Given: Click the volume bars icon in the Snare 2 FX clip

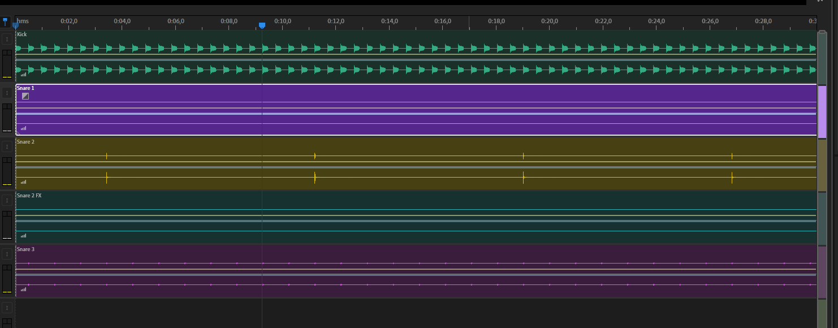Looking at the screenshot, I should [x=23, y=236].
